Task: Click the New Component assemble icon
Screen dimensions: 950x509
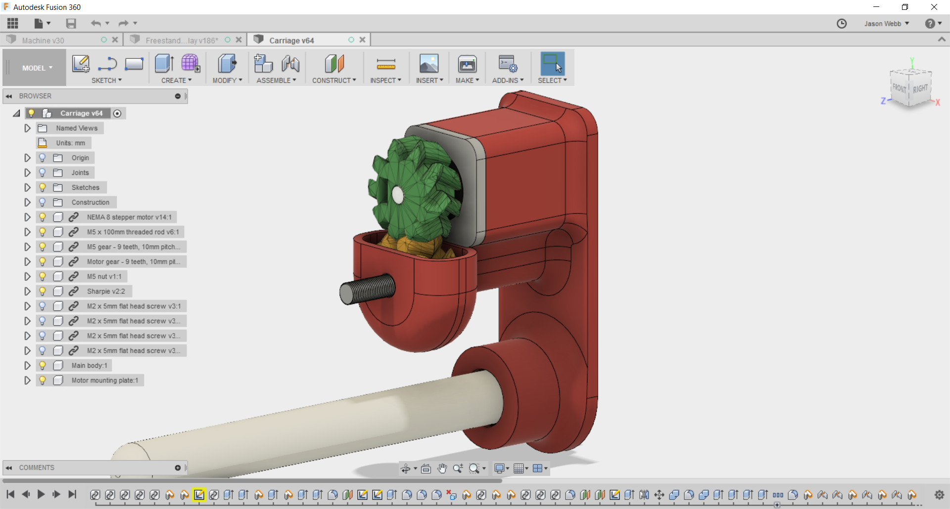Action: [263, 64]
